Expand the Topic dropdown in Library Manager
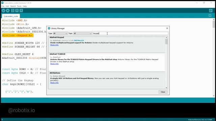 coord(82,33)
